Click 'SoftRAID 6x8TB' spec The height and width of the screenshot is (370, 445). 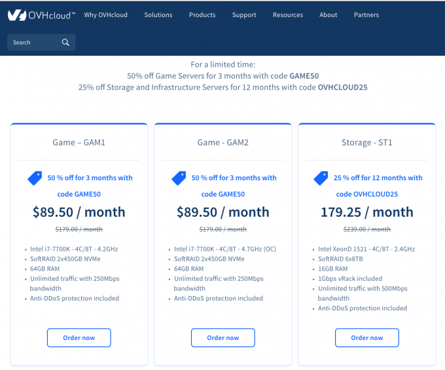click(340, 259)
